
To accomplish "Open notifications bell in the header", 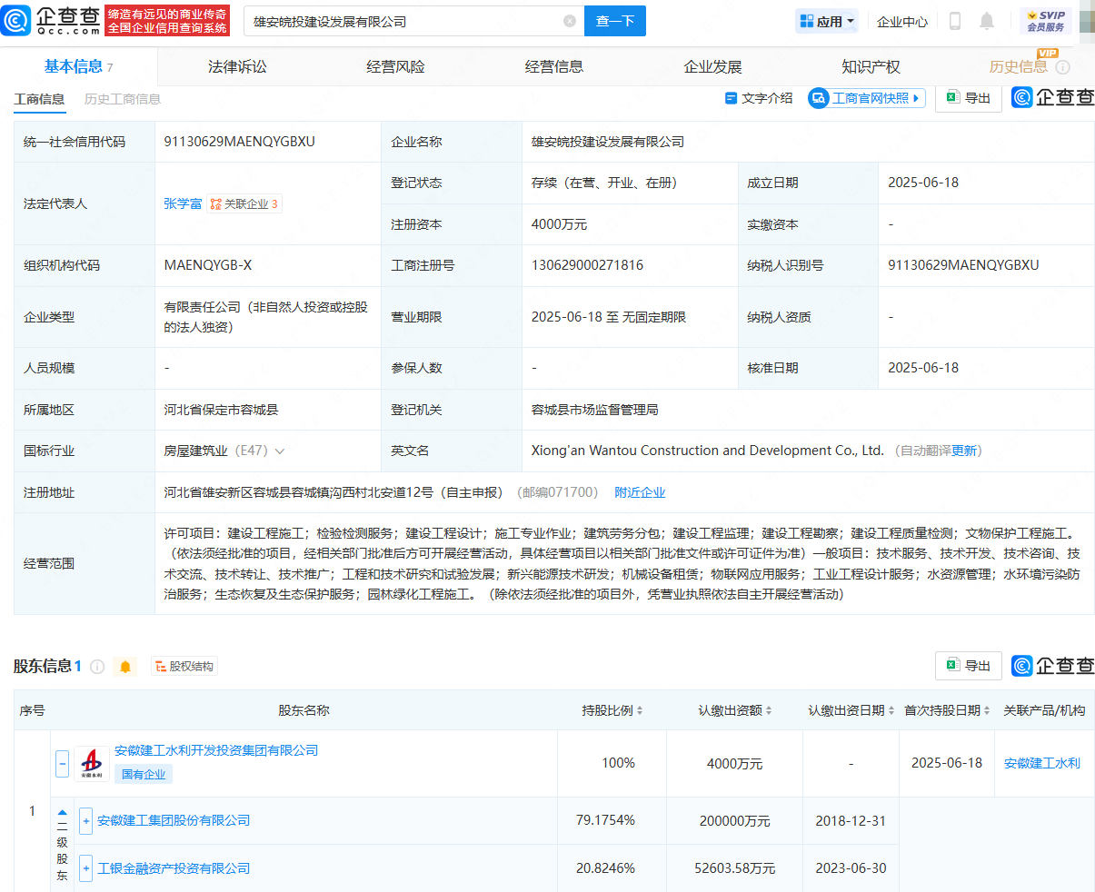I will (x=987, y=21).
